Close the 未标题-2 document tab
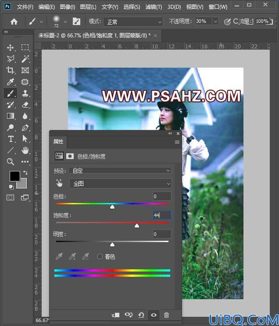This screenshot has height=326, width=279. point(155,36)
